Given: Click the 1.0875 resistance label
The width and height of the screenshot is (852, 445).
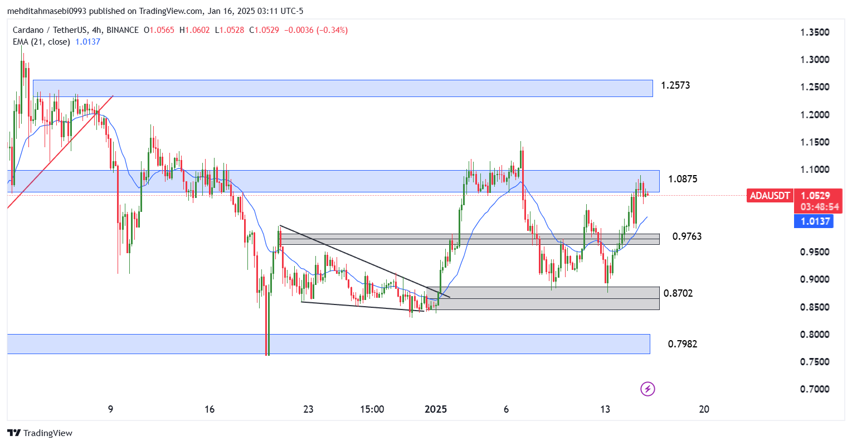Looking at the screenshot, I should point(683,179).
